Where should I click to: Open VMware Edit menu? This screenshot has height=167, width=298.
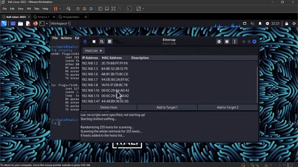pos(12,9)
